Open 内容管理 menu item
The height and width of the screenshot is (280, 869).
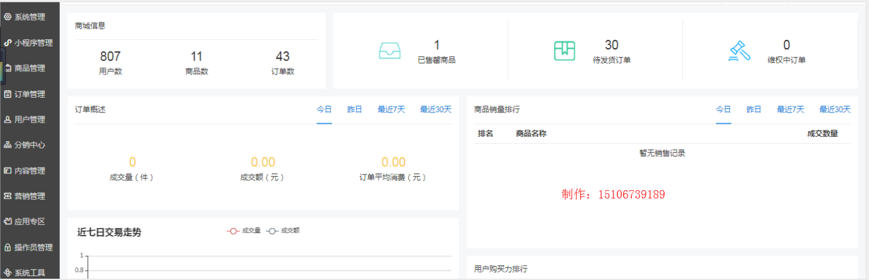pyautogui.click(x=30, y=171)
